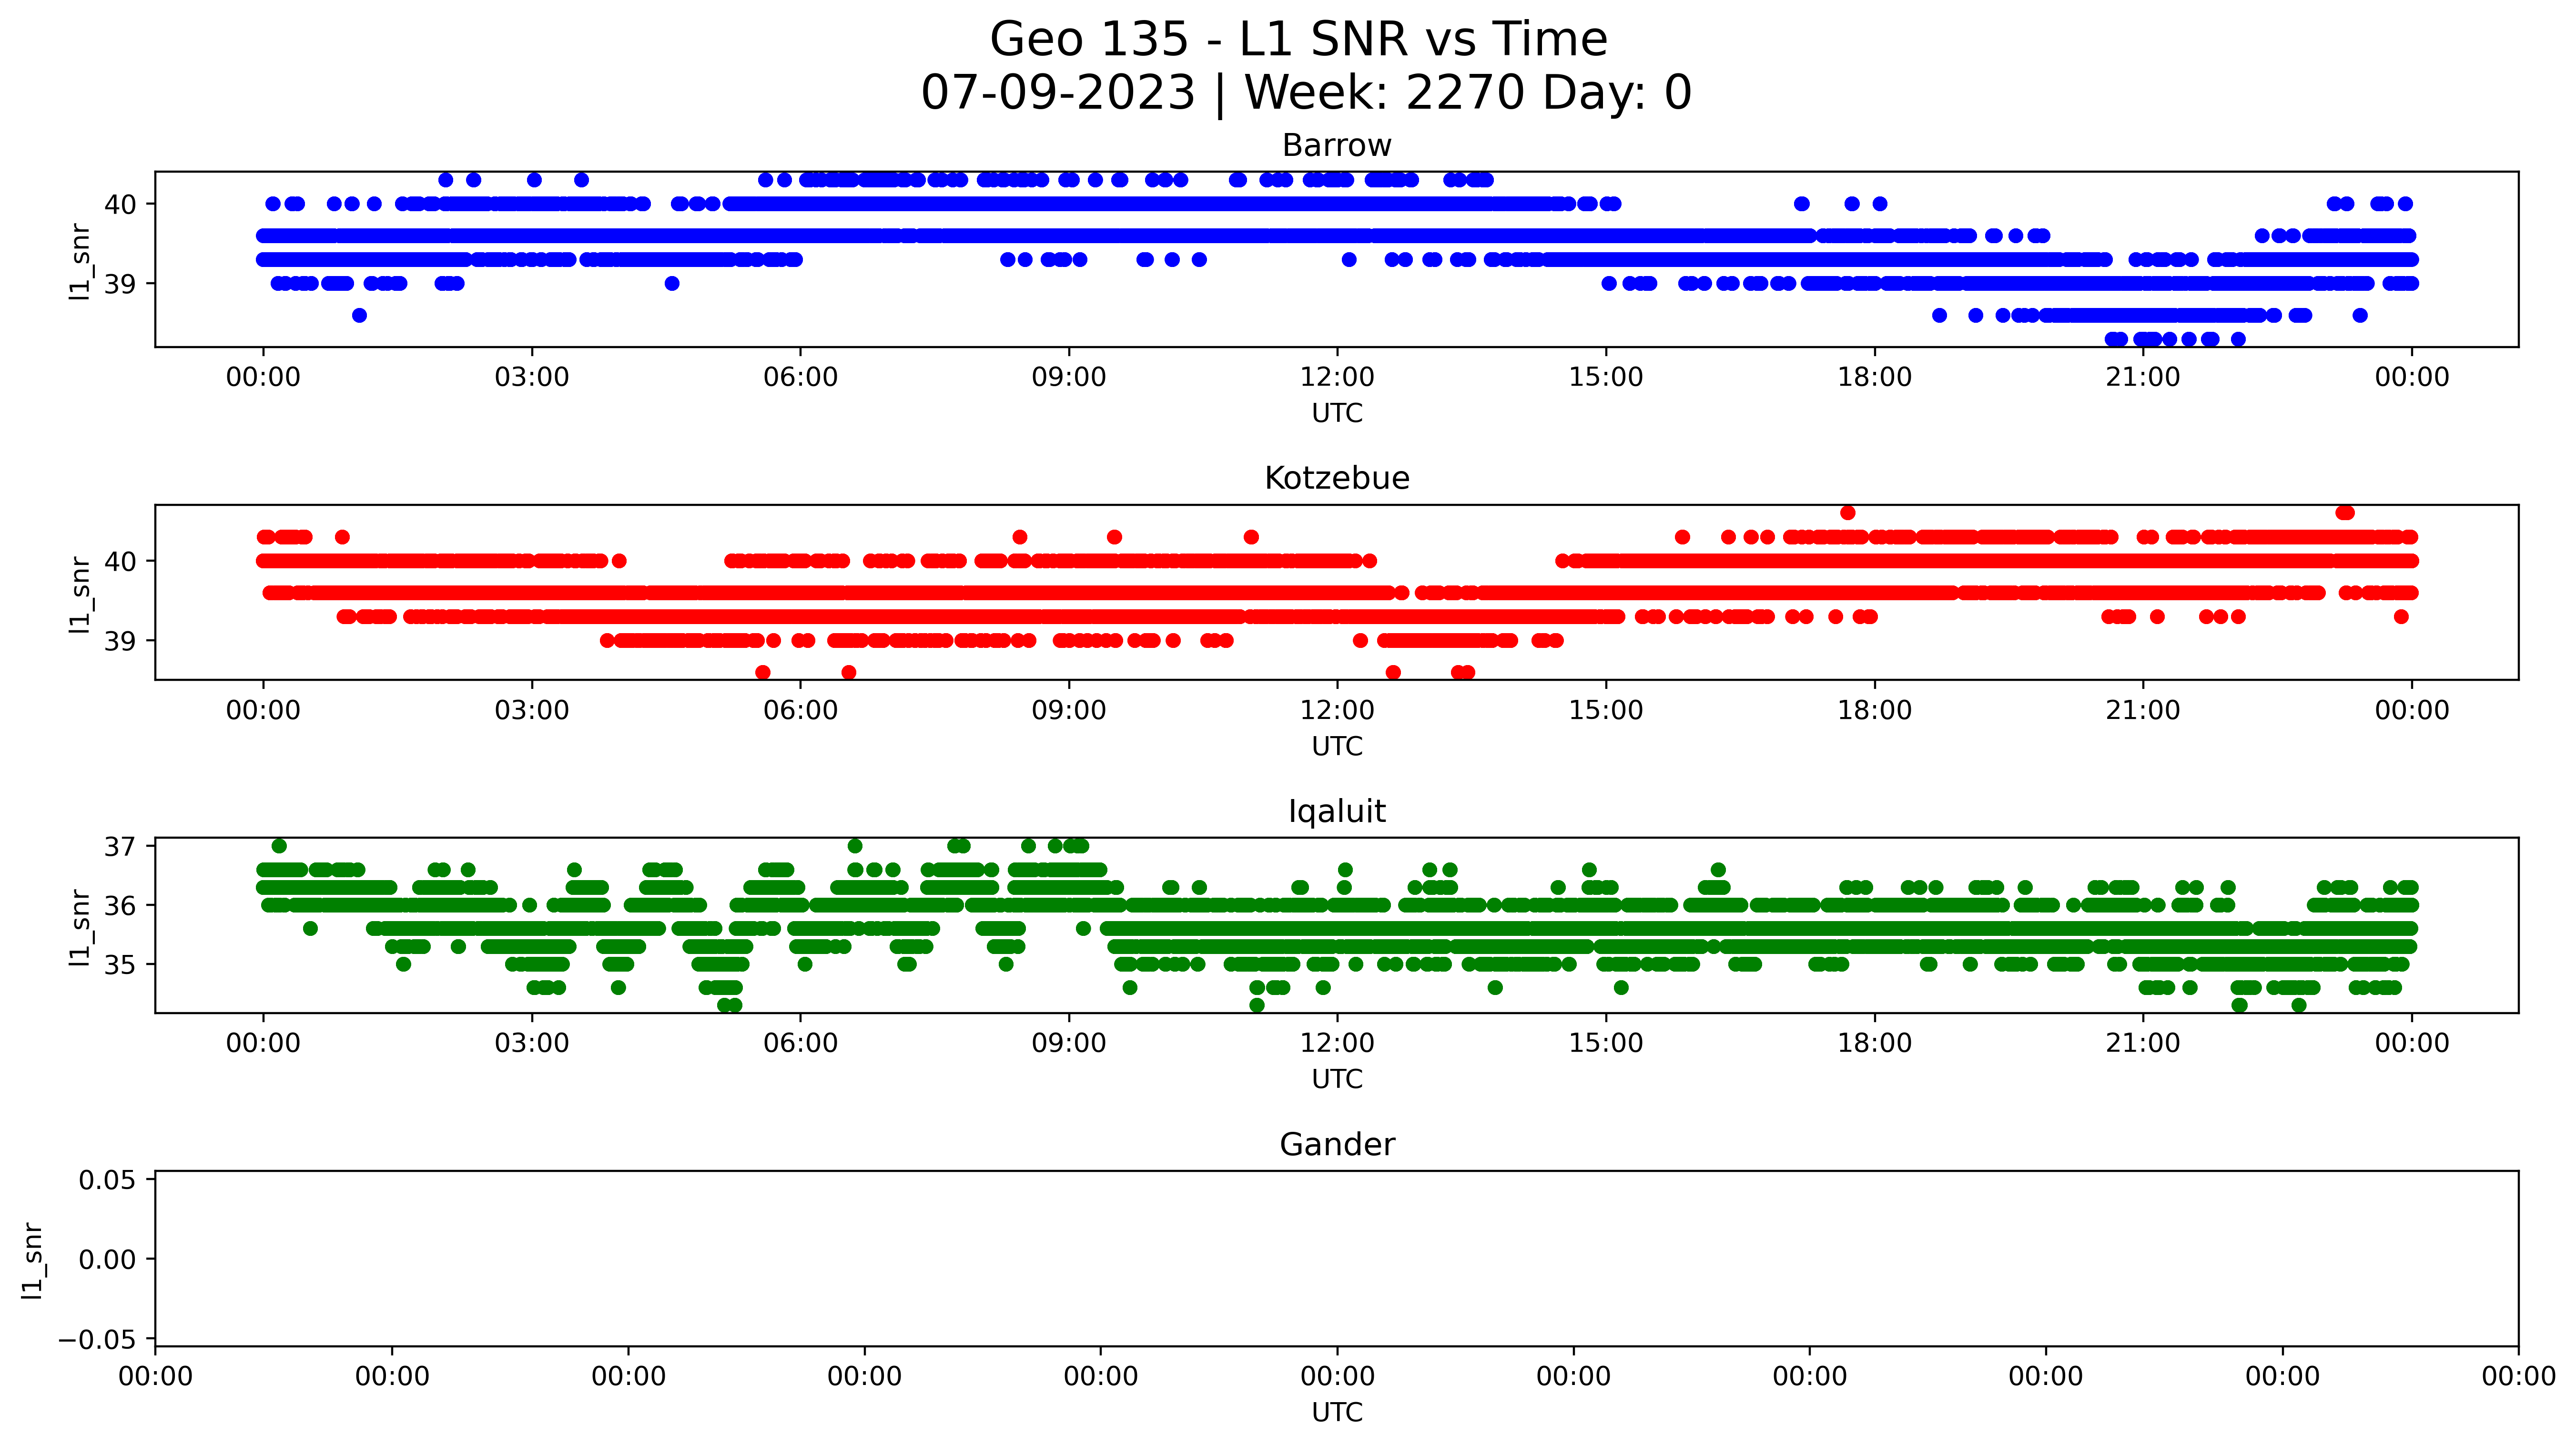Screen dimensions: 2576x1446
Task: Click the main title 'Geo 135 - L1 SNR vs Time'
Action: [x=1298, y=40]
